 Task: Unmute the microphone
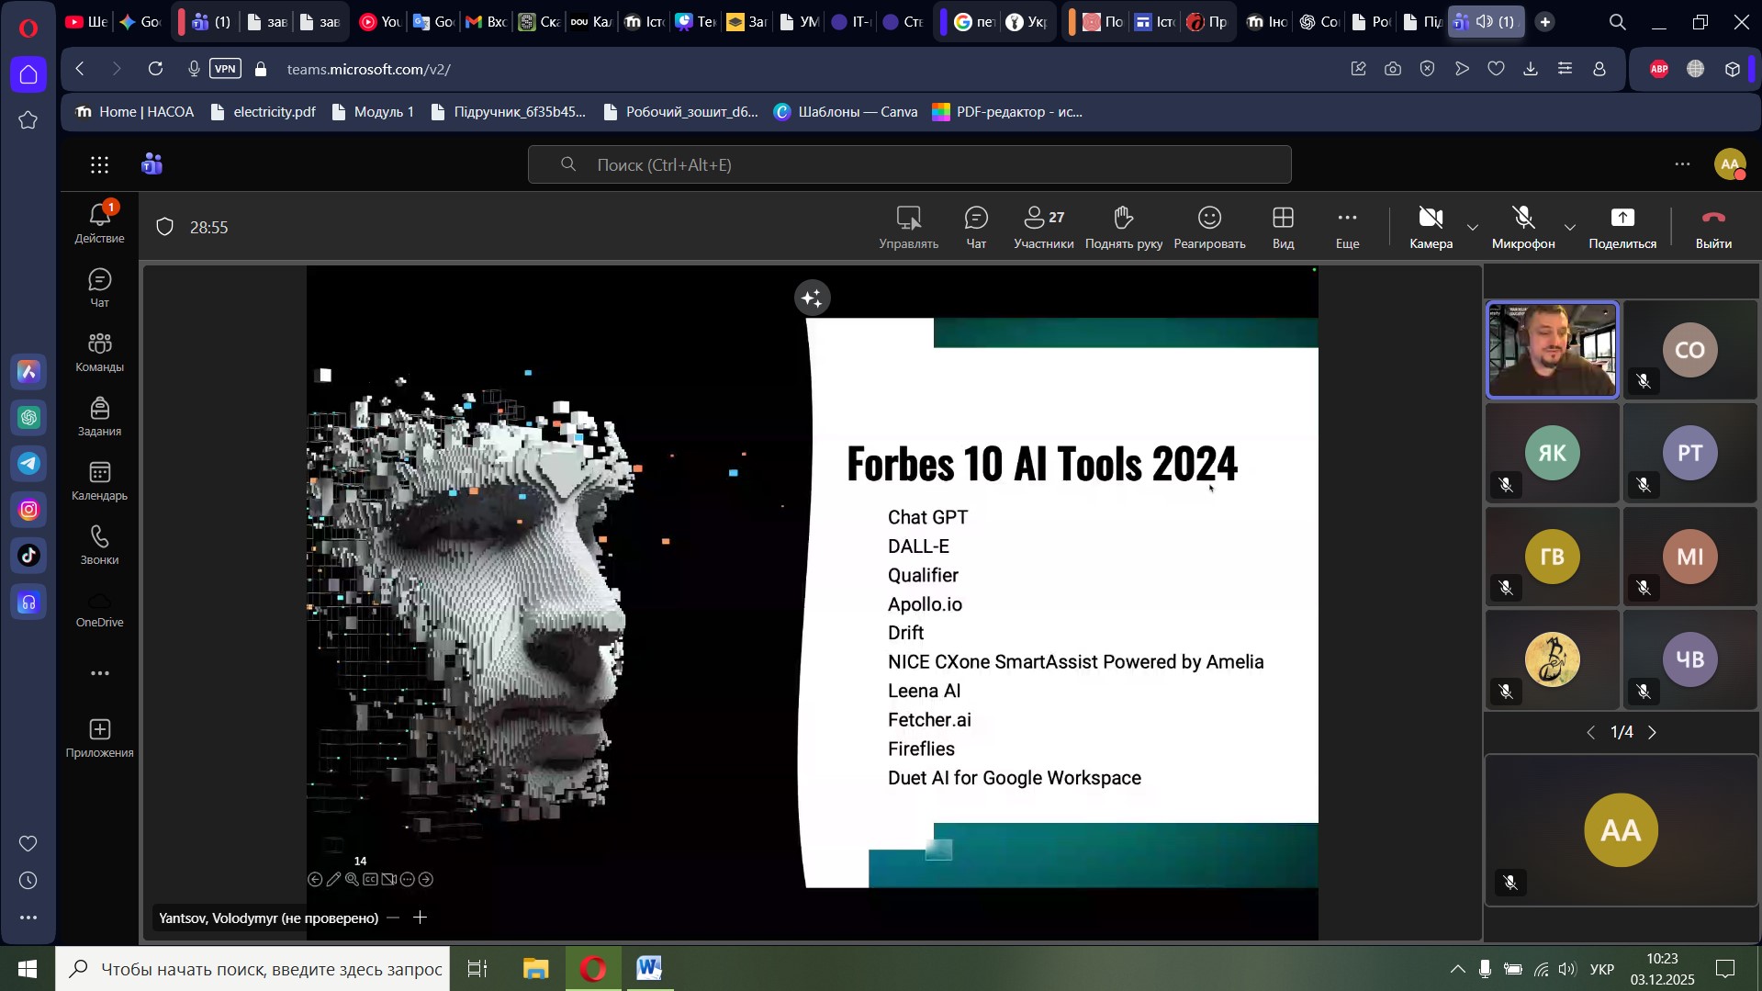coord(1522,227)
